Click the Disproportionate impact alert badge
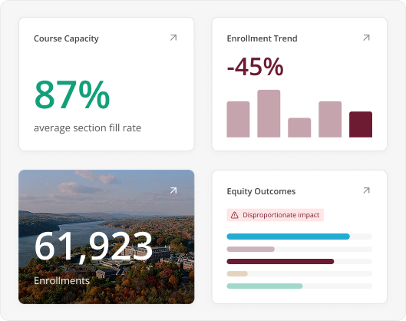406x321 pixels. (275, 215)
